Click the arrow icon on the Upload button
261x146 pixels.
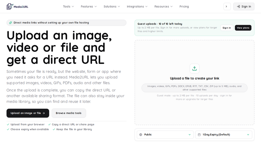[43, 113]
